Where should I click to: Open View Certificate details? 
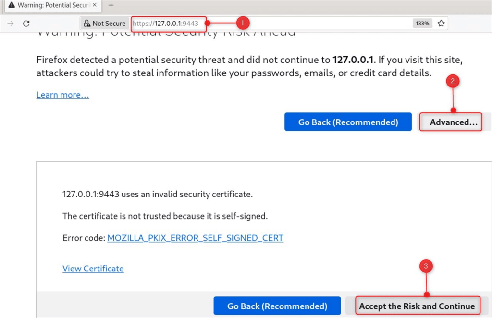pos(93,269)
